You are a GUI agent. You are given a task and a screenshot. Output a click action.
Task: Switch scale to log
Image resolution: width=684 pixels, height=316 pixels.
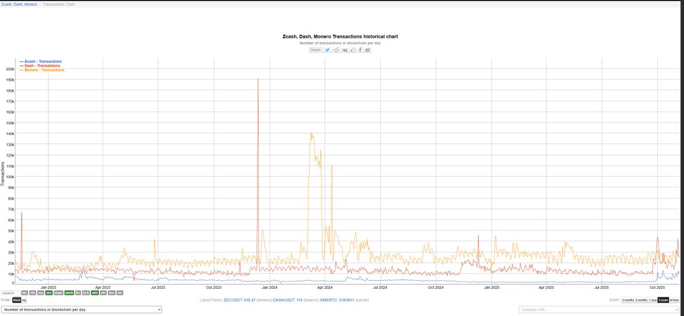point(24,300)
